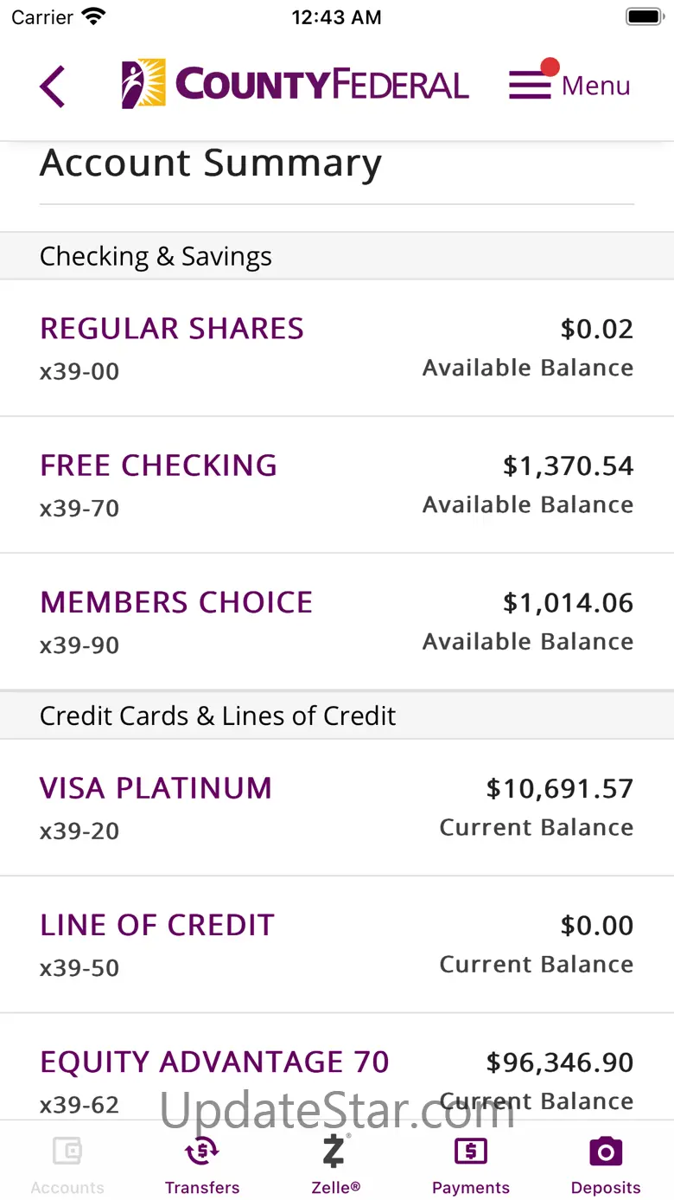Tap the $10,691.57 current balance
The width and height of the screenshot is (674, 1200).
(559, 788)
